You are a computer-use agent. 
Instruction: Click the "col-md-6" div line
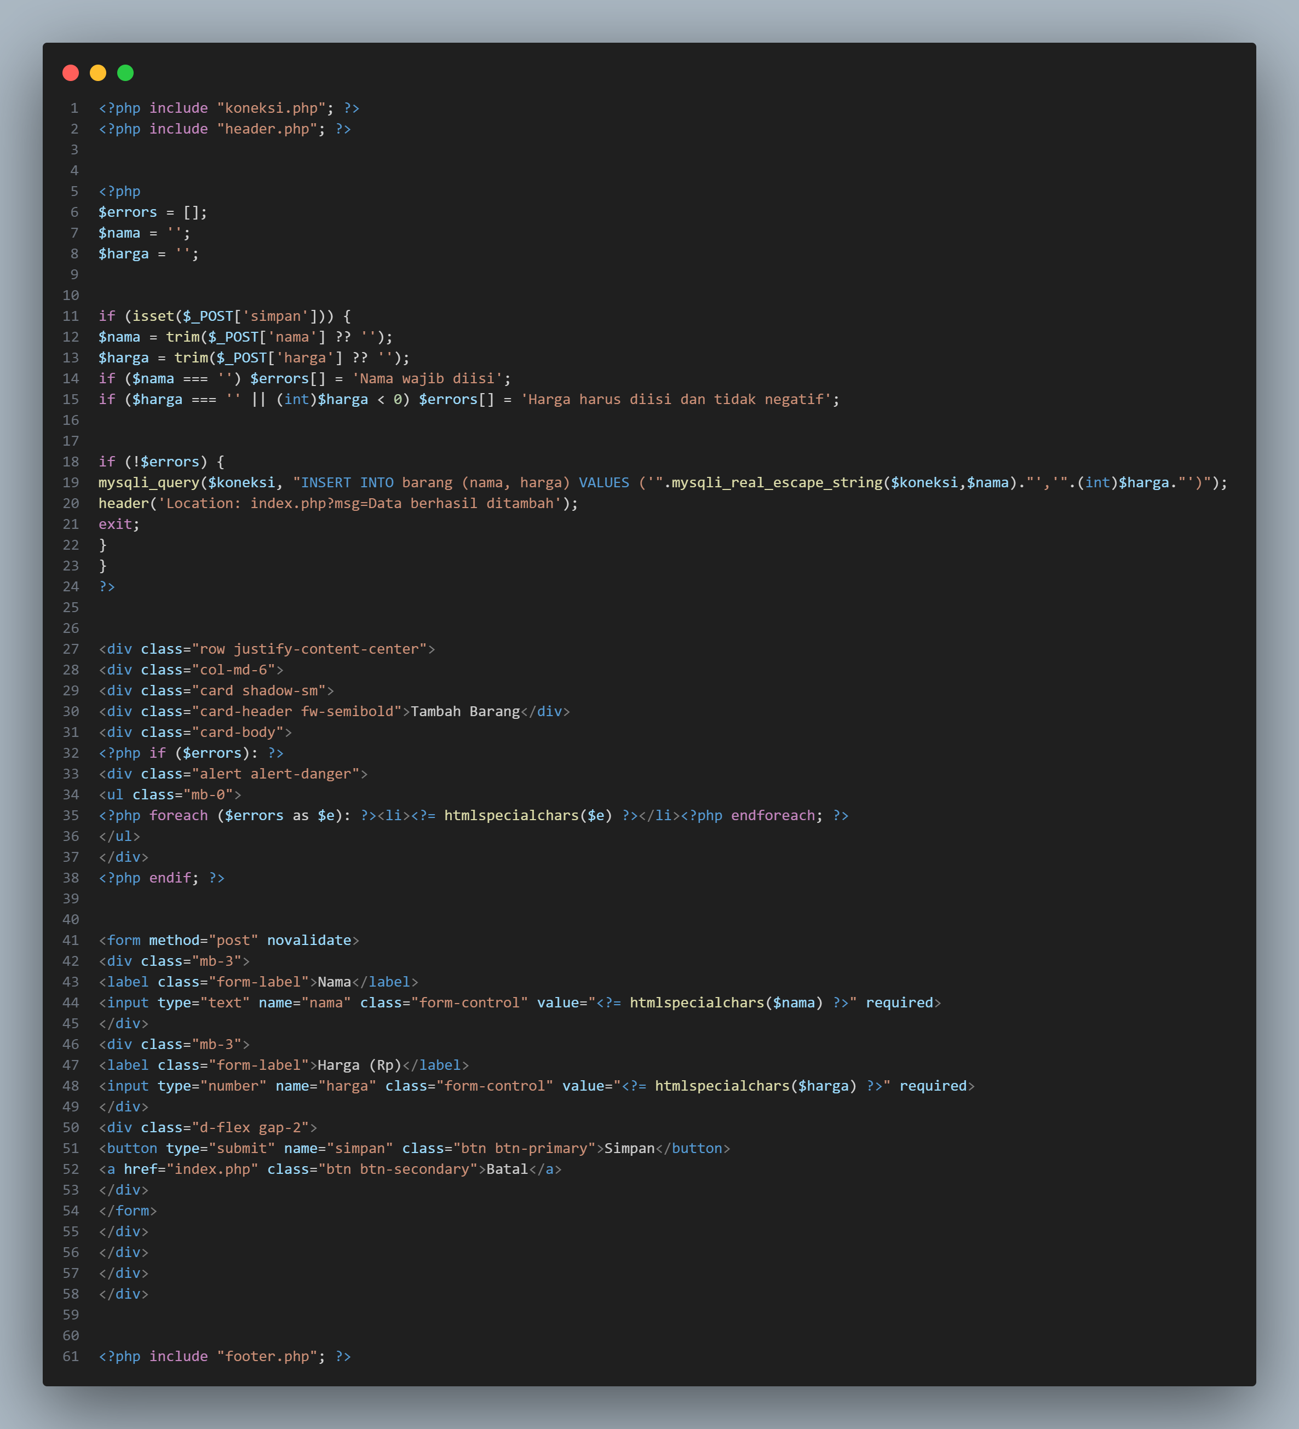point(191,670)
